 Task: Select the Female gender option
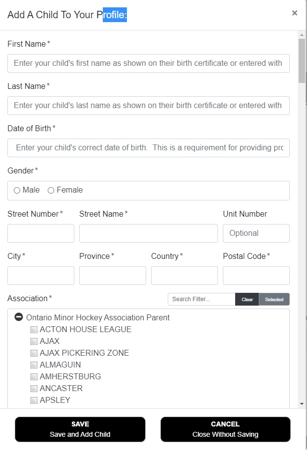[x=51, y=191]
